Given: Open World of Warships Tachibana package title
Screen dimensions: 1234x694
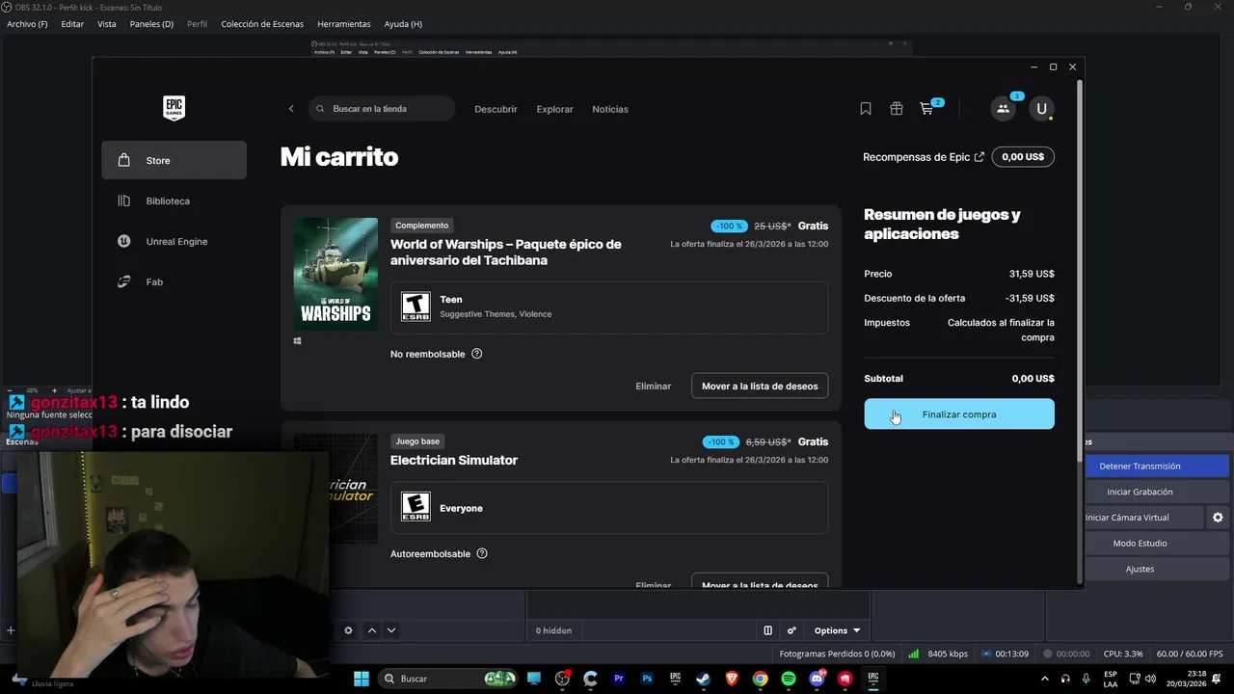Looking at the screenshot, I should pos(506,253).
